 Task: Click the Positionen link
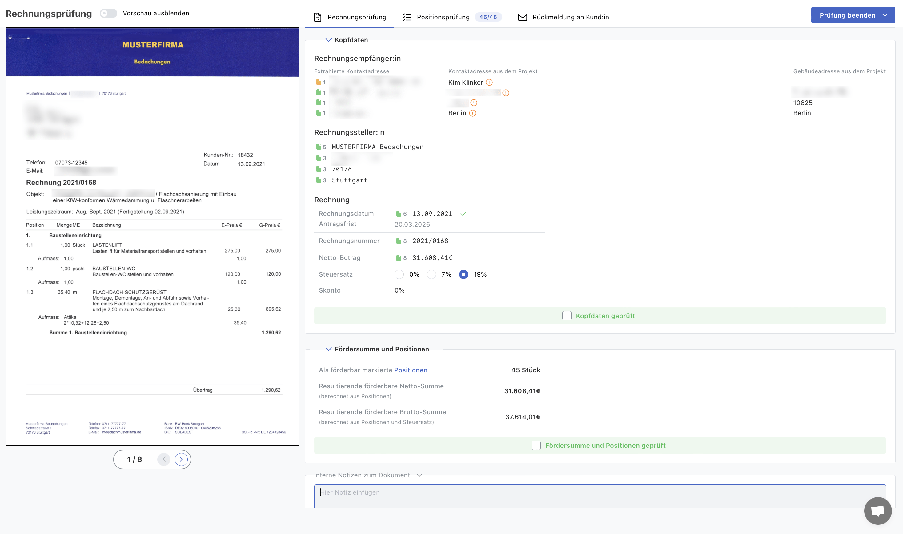tap(411, 370)
